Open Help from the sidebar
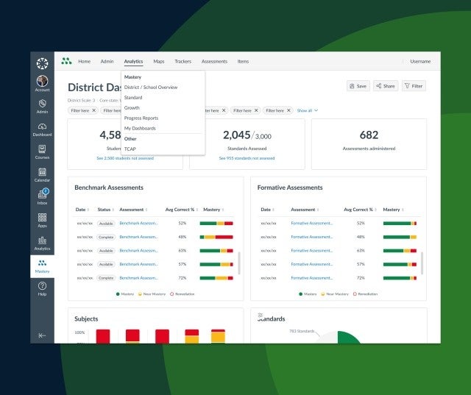 click(x=42, y=287)
